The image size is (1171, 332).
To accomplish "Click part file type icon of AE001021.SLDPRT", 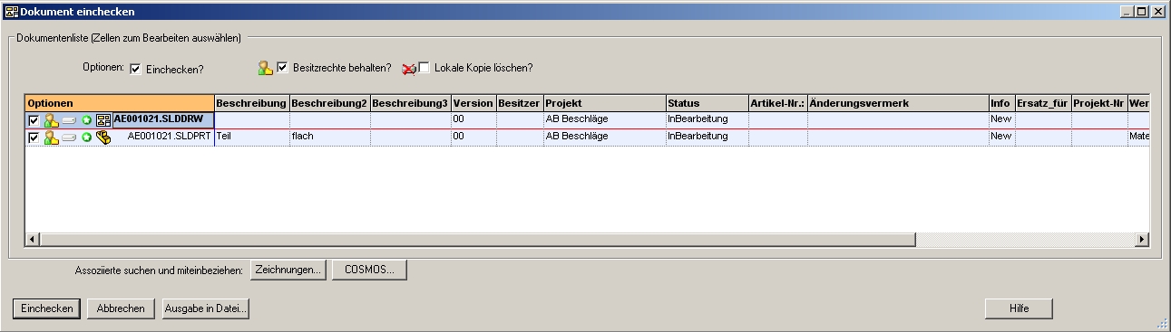I will pyautogui.click(x=103, y=137).
